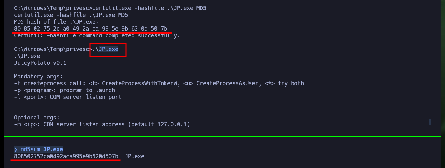This screenshot has width=445, height=168.
Task: Click the 'md5sum JP.exe' command text
Action: [x=42, y=149]
